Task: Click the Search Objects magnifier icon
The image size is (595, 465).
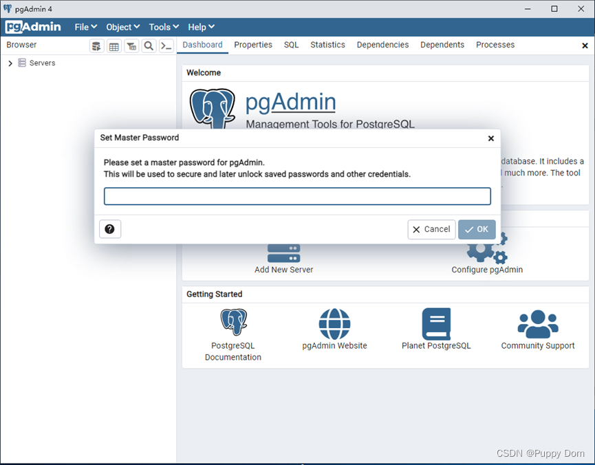Action: click(149, 46)
